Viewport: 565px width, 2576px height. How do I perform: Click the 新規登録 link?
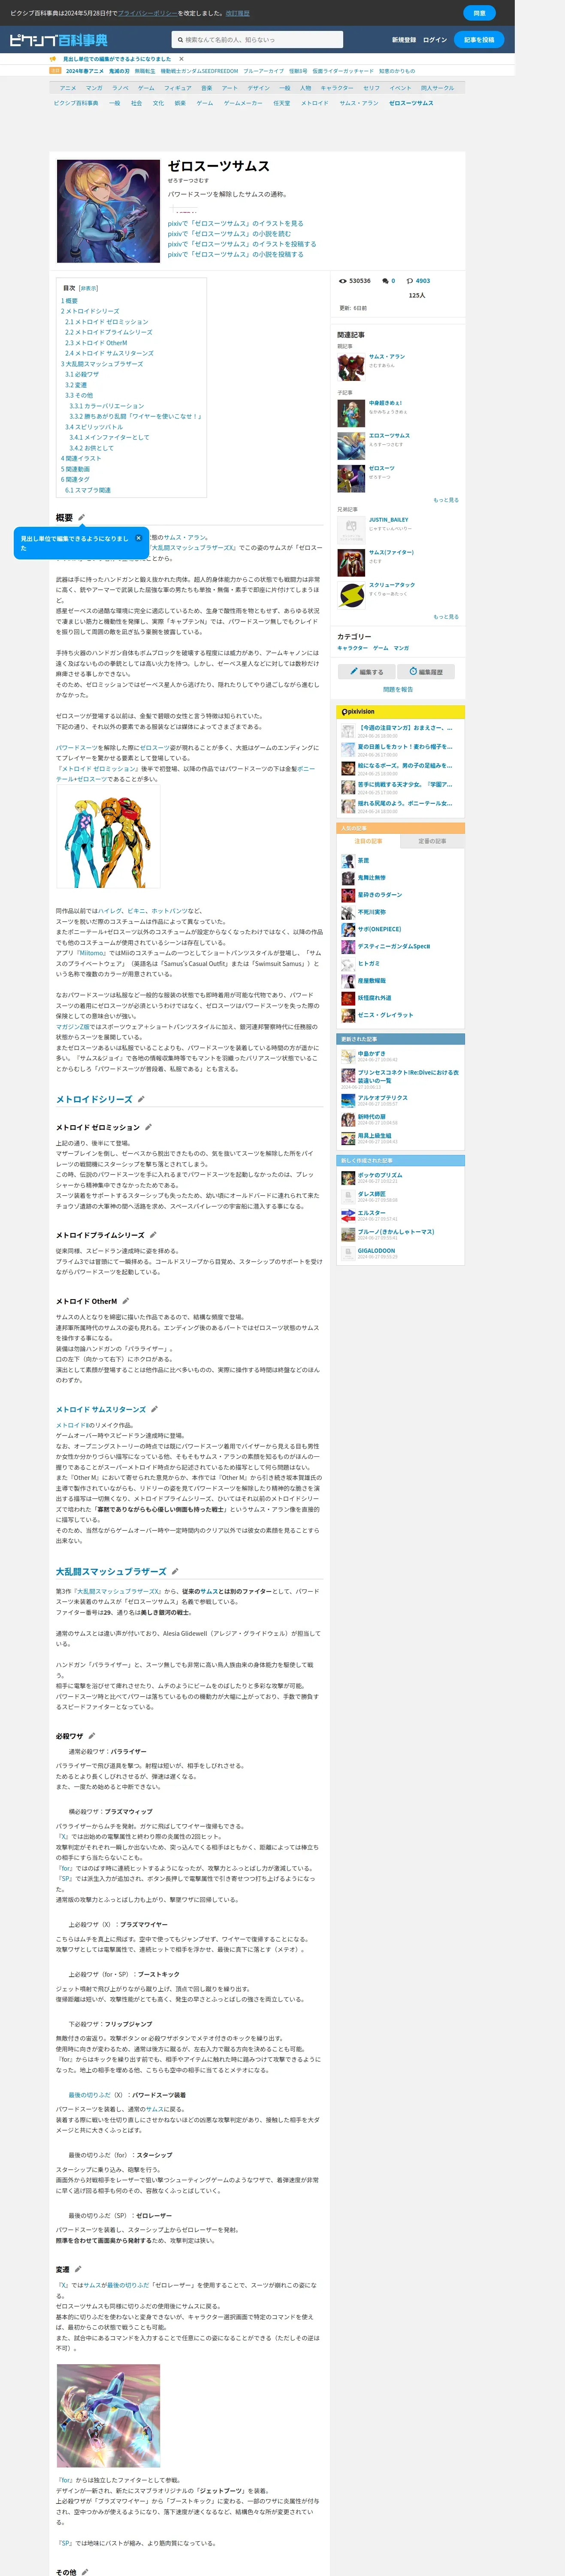click(x=404, y=40)
